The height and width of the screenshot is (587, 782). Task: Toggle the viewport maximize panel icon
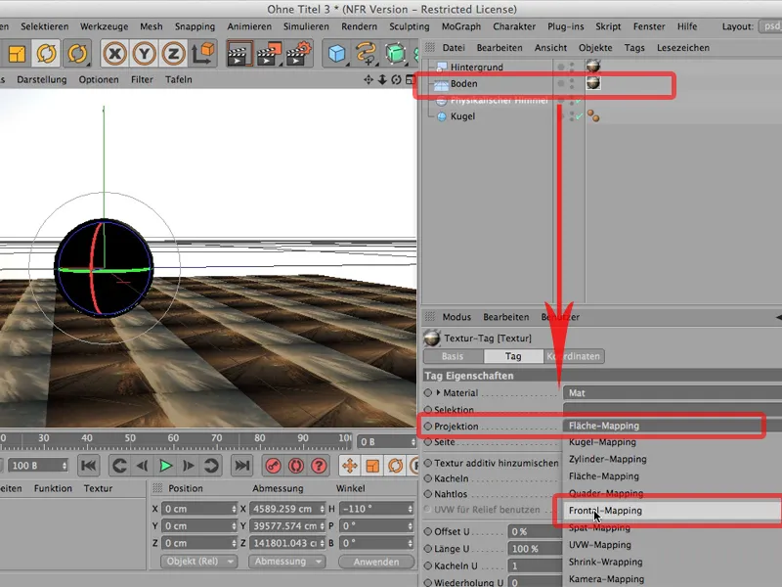point(410,80)
